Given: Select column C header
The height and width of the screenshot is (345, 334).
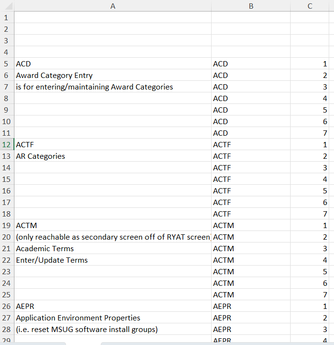Looking at the screenshot, I should point(310,6).
